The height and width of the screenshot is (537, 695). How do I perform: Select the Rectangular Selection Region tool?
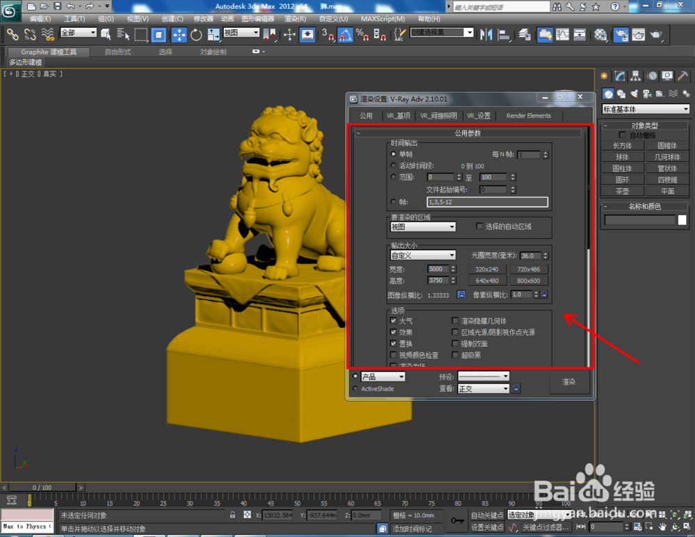141,35
